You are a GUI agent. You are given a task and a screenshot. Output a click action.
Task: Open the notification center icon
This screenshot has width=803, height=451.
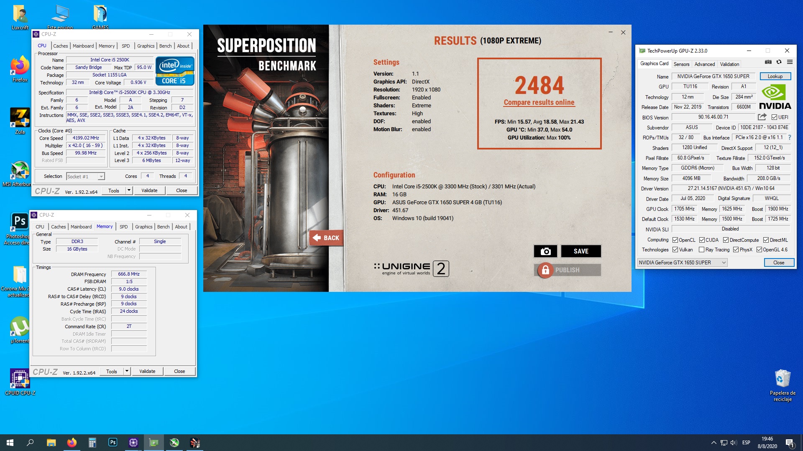(790, 443)
